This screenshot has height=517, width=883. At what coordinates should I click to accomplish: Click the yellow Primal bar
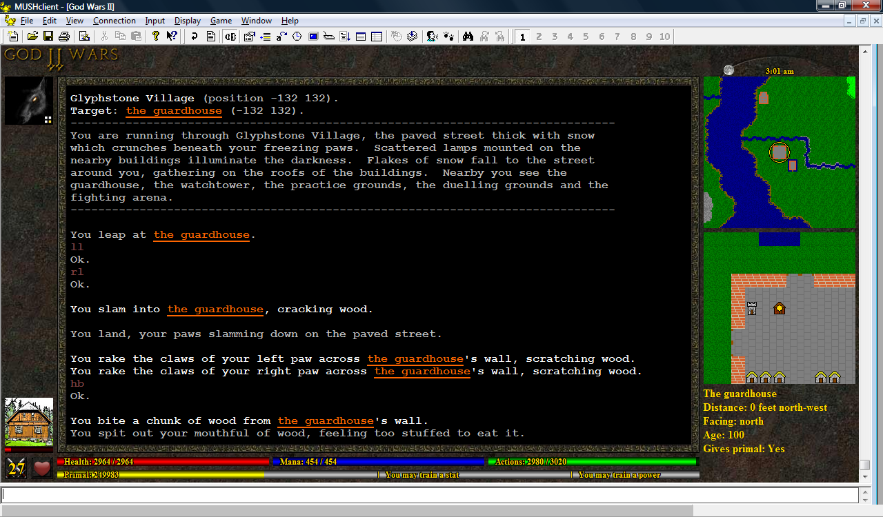point(161,475)
